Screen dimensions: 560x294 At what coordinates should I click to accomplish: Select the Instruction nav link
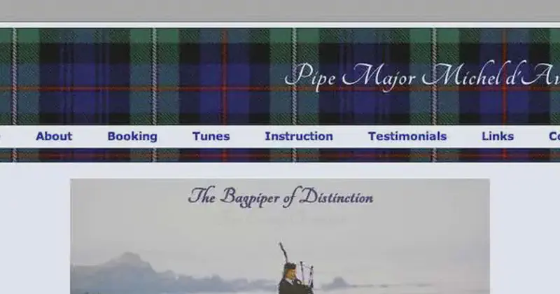pos(299,136)
